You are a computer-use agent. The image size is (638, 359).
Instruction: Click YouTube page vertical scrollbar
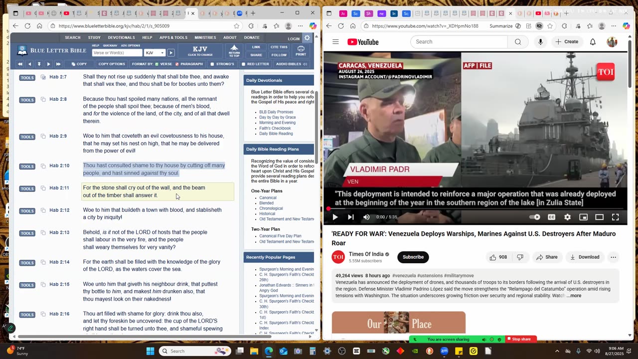pyautogui.click(x=630, y=64)
